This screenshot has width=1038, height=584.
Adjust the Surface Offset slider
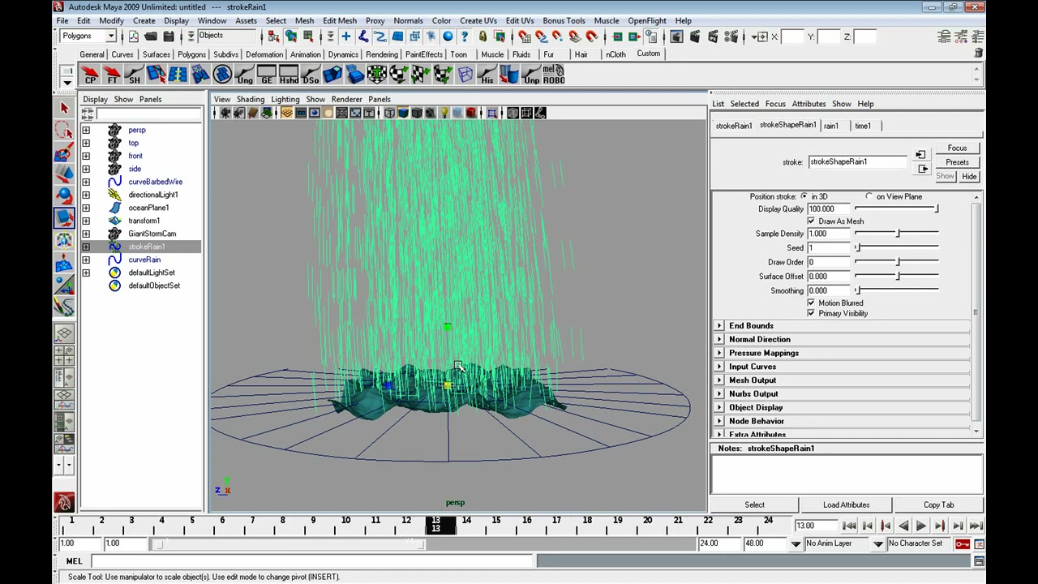pyautogui.click(x=897, y=277)
